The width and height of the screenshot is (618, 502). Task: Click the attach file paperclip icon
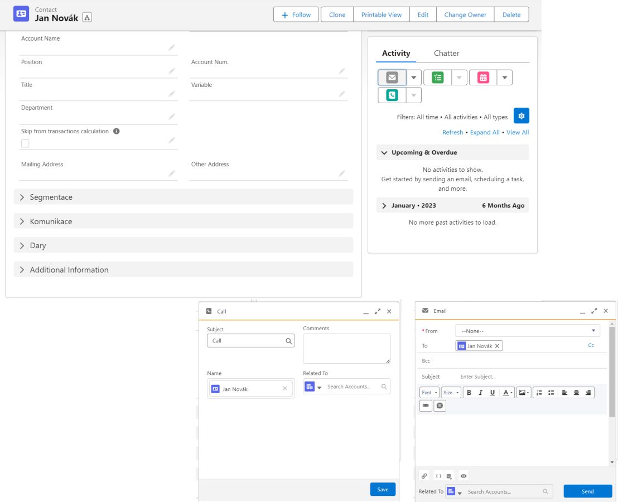(424, 476)
